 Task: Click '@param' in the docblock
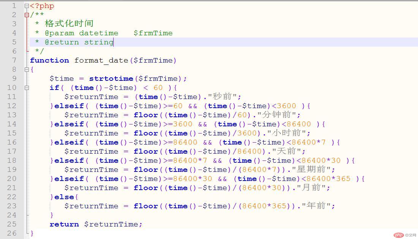[x=59, y=33]
